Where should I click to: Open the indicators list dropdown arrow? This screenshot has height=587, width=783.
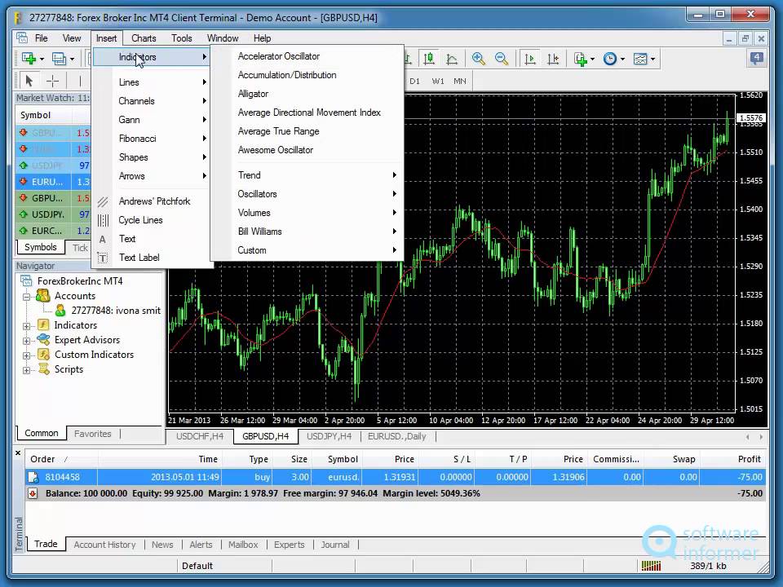pyautogui.click(x=593, y=59)
